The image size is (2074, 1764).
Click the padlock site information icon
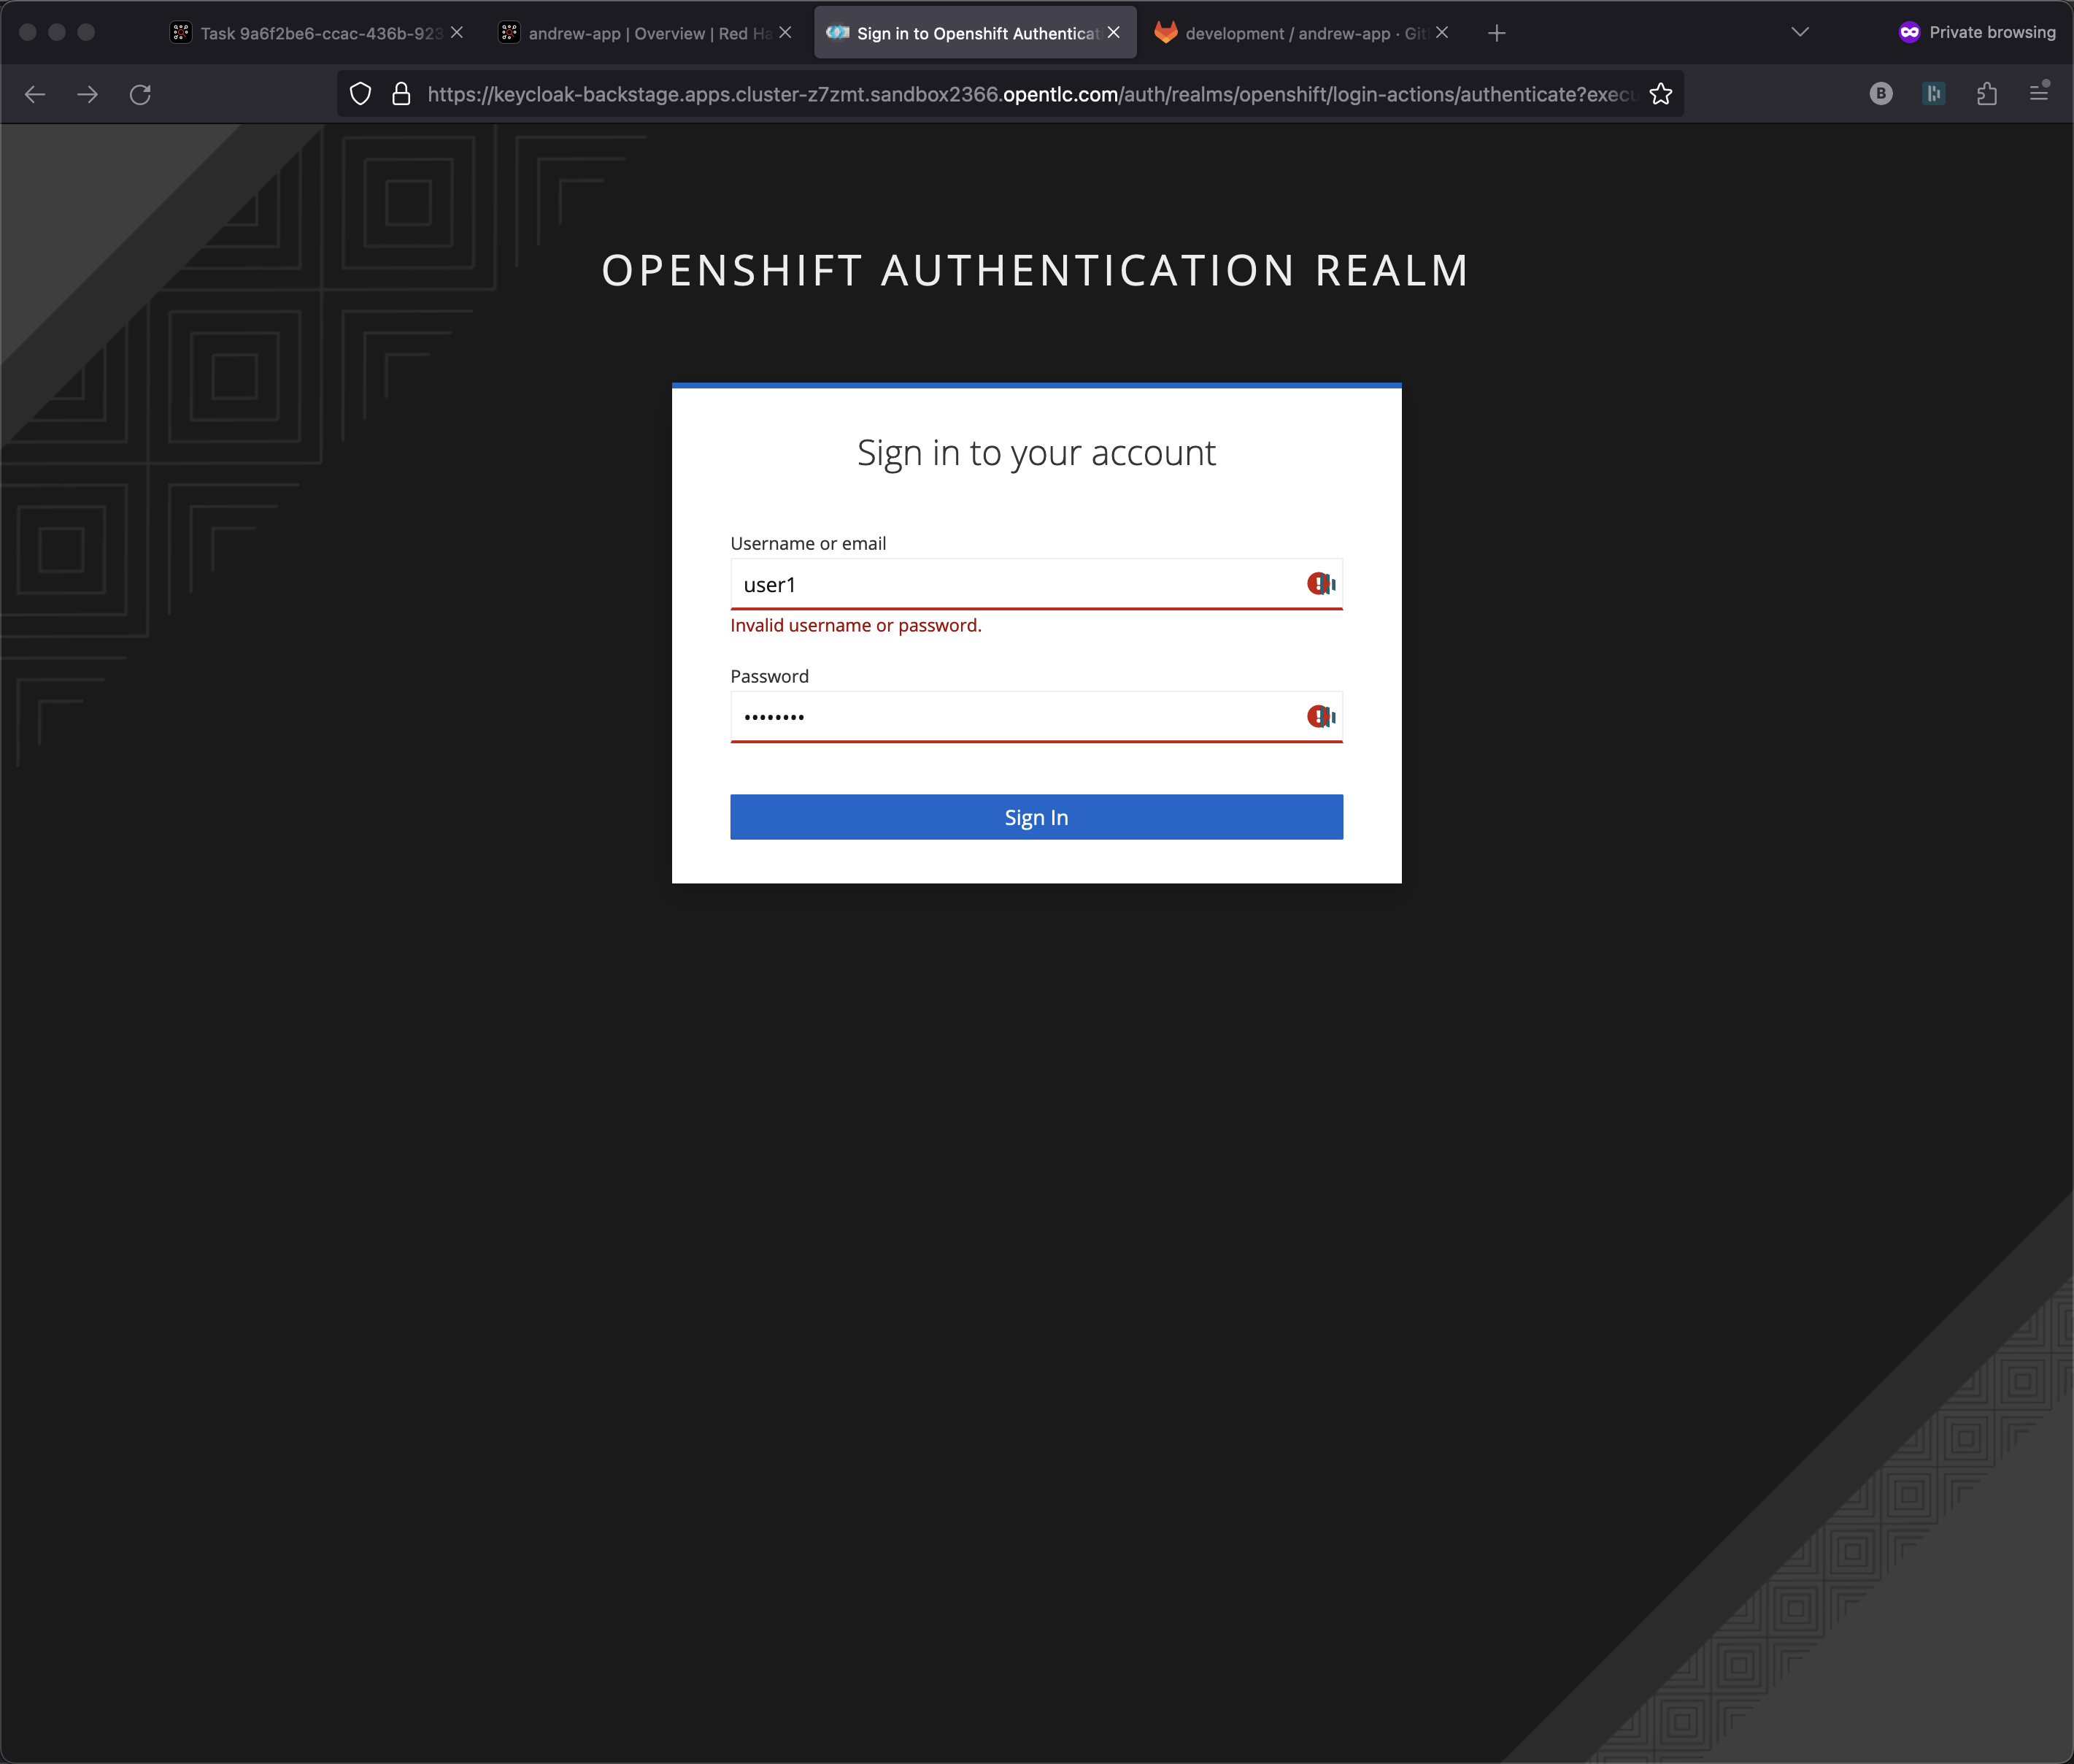(x=402, y=94)
